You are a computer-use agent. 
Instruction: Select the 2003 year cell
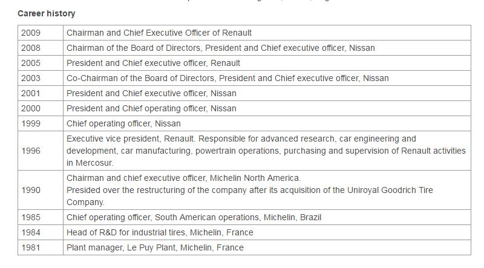[x=30, y=78]
